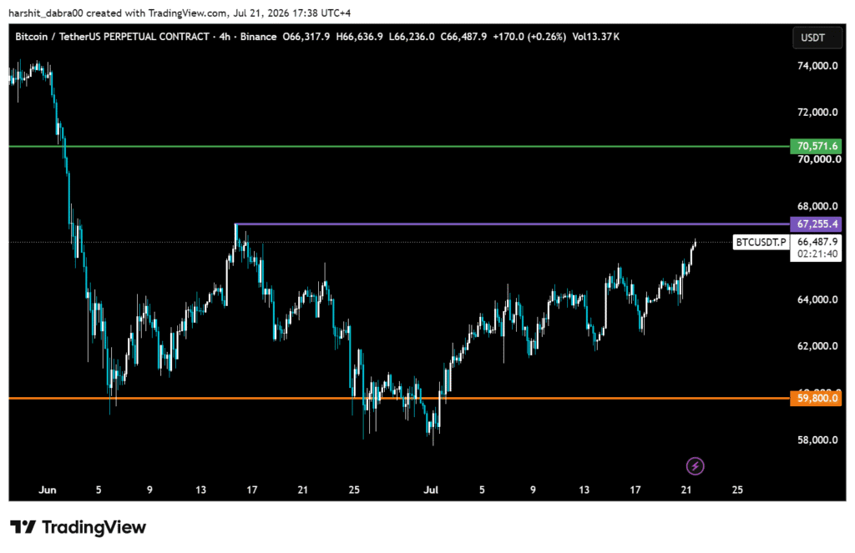
Task: Click the Jun month label on time axis
Action: click(x=48, y=490)
